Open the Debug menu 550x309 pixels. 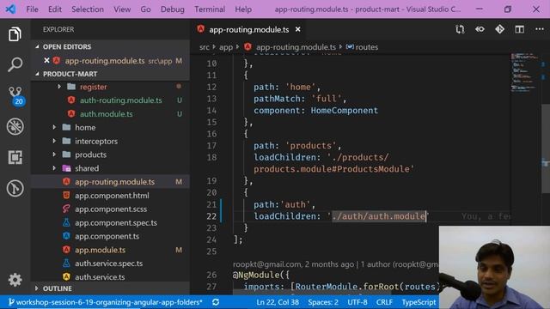172,9
